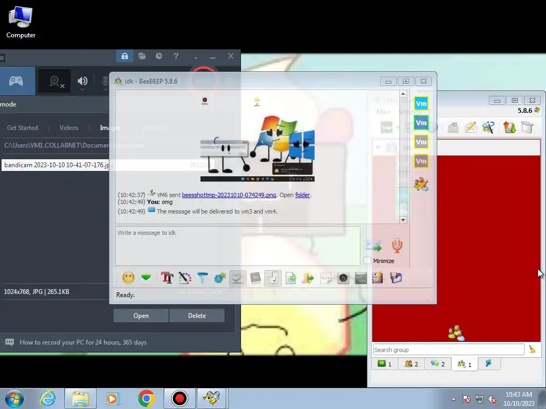Open the emoticon picker in chat toolbar
This screenshot has width=546, height=409.
click(128, 278)
